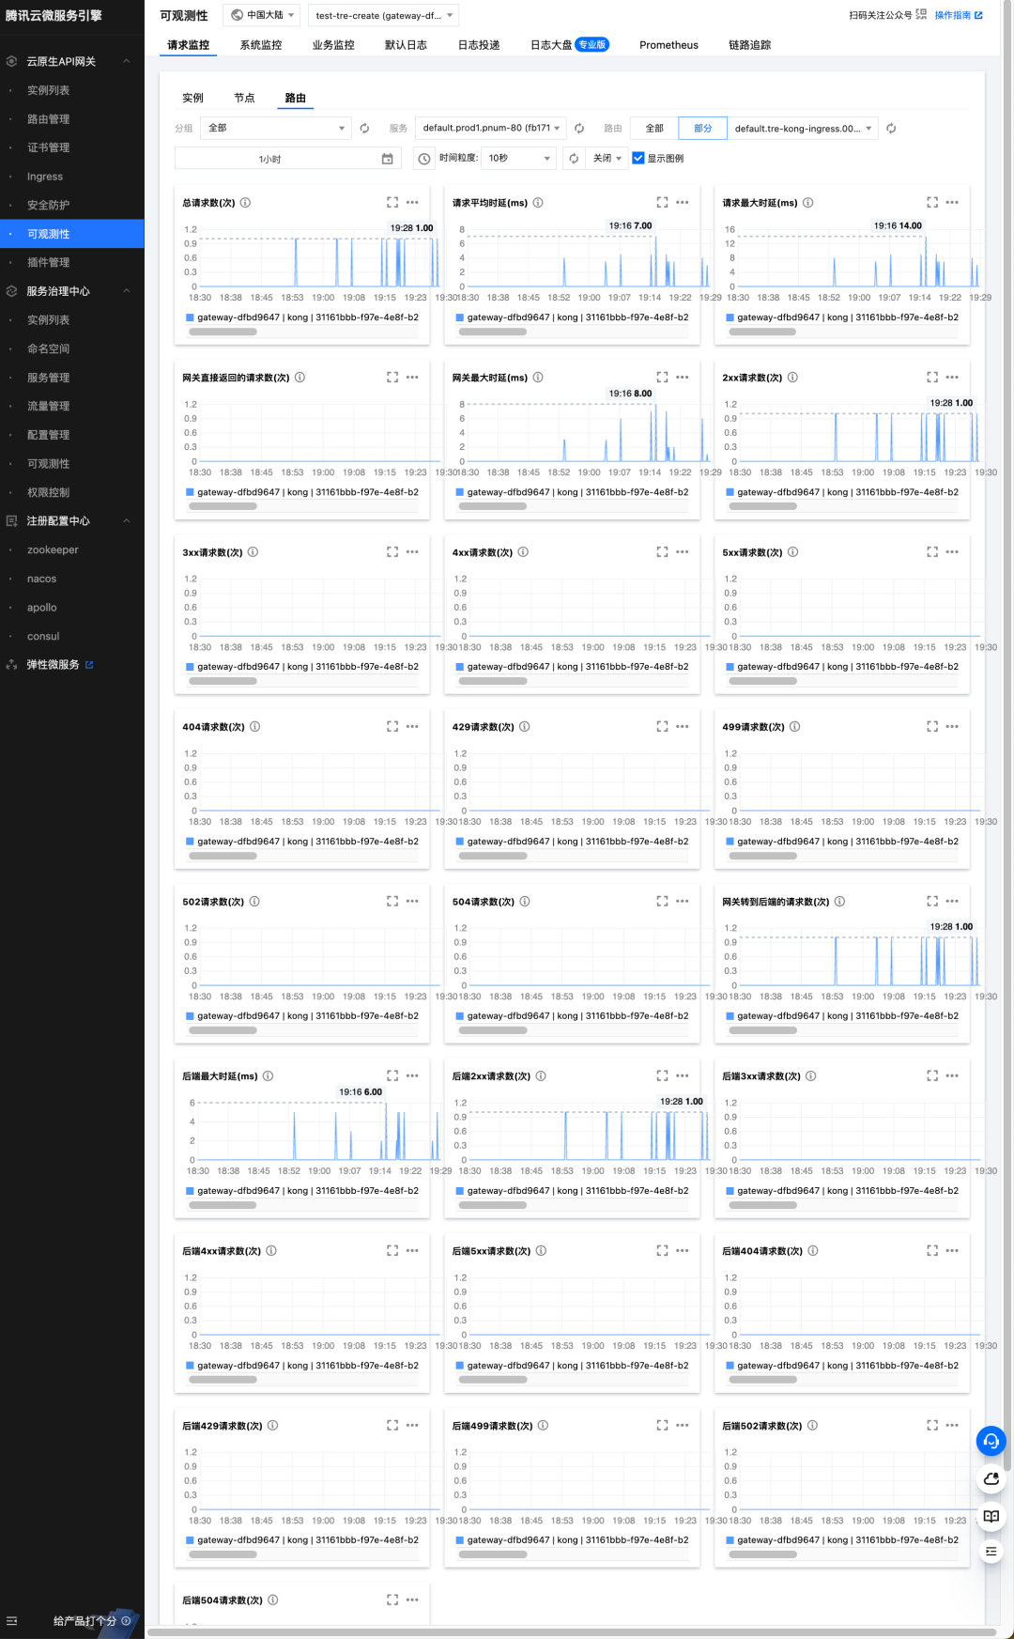The height and width of the screenshot is (1639, 1014).
Task: Open the test-tre-create gateway selector
Action: 383,15
